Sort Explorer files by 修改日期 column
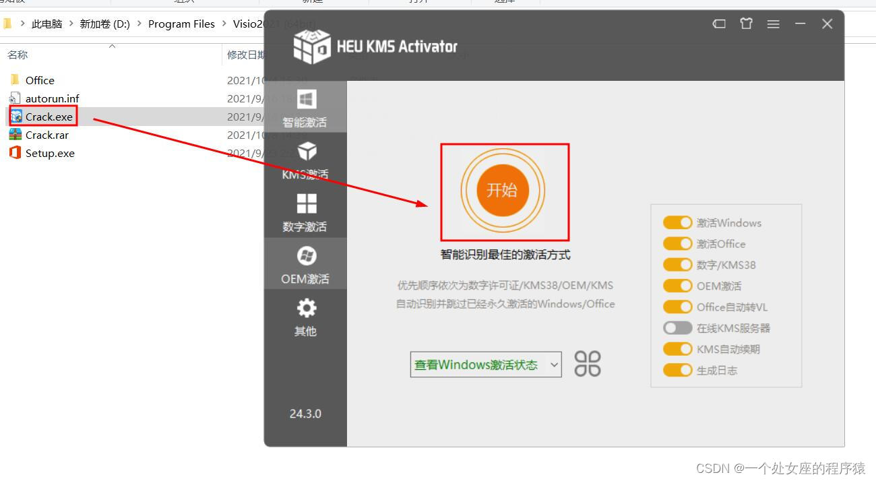Viewport: 876px width, 481px height. click(246, 55)
